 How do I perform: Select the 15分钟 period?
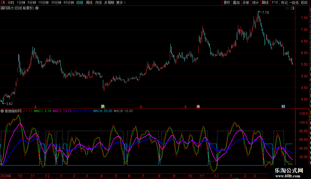point(43,2)
